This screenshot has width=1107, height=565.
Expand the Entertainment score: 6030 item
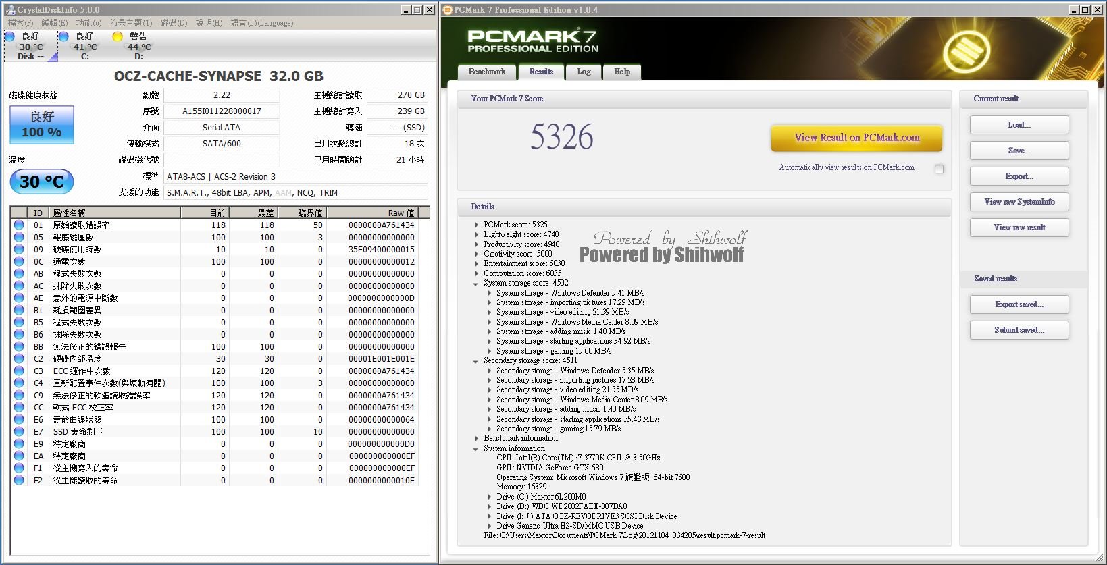[477, 263]
